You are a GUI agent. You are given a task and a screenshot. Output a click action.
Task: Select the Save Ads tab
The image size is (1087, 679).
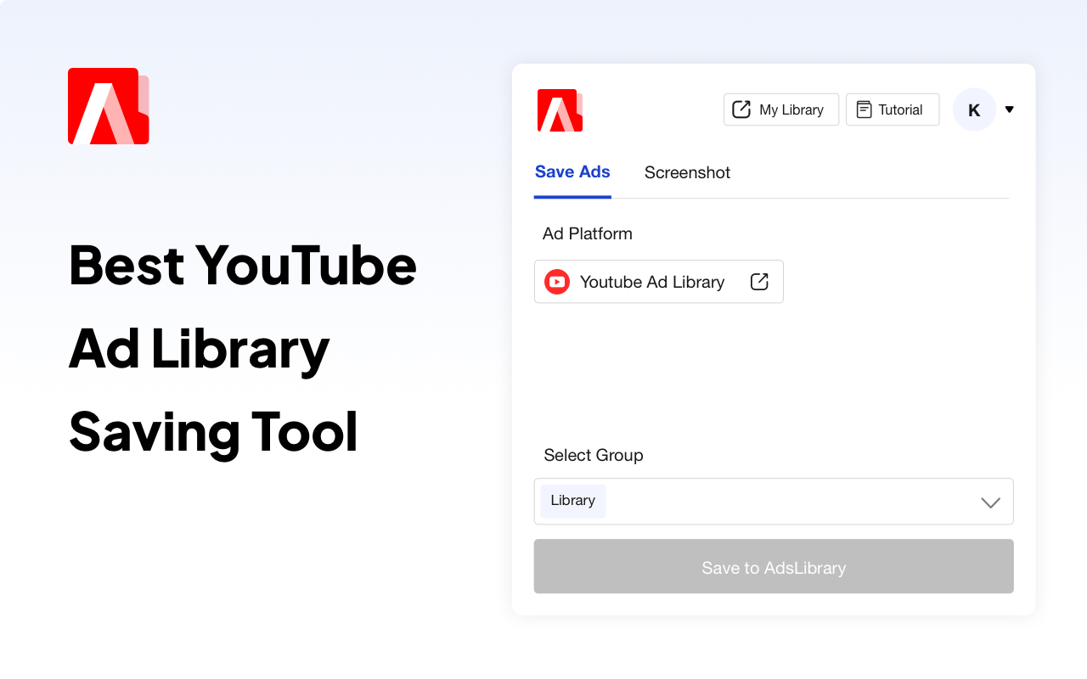[572, 171]
